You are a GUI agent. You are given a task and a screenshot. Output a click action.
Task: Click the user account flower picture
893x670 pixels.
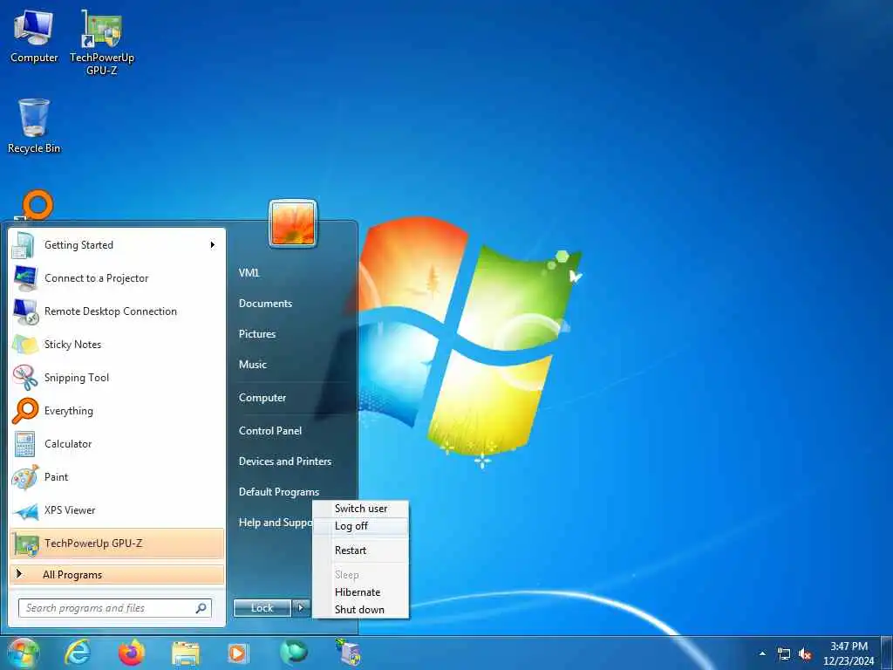(x=293, y=223)
